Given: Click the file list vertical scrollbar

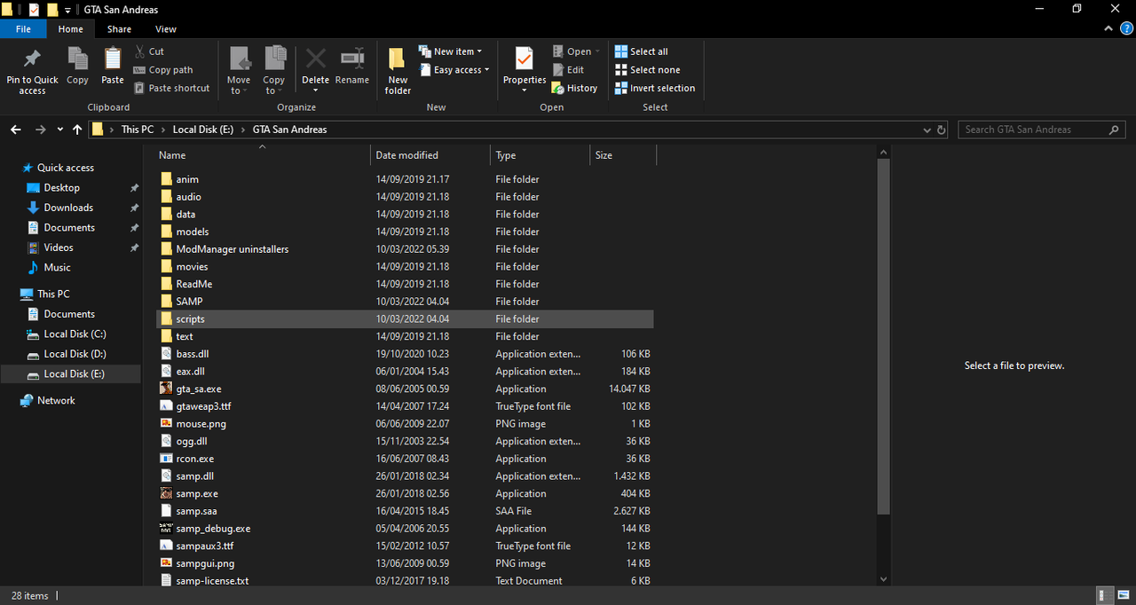Looking at the screenshot, I should (883, 337).
